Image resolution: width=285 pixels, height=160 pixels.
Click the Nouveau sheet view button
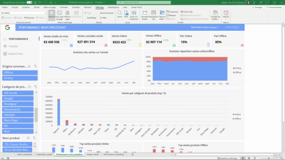pos(29,18)
